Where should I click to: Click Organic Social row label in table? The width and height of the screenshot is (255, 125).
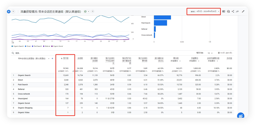(24, 103)
